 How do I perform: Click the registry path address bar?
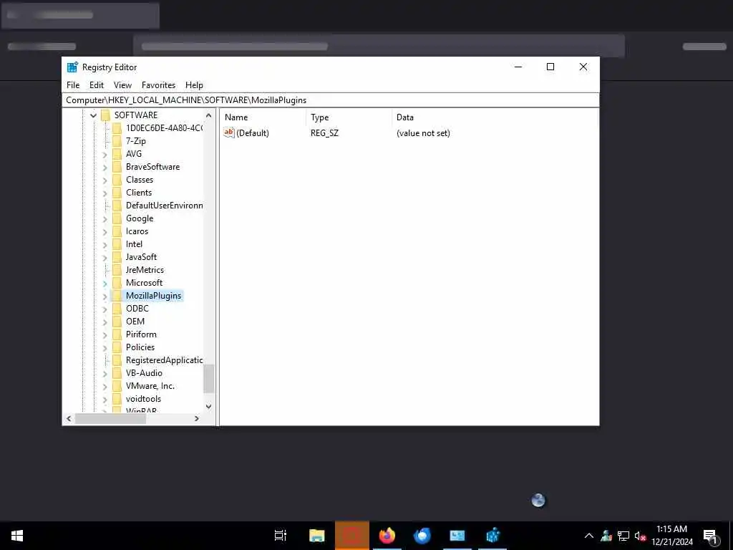[x=331, y=100]
